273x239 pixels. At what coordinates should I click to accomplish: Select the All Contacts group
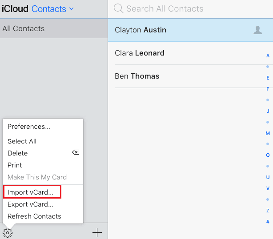[24, 28]
